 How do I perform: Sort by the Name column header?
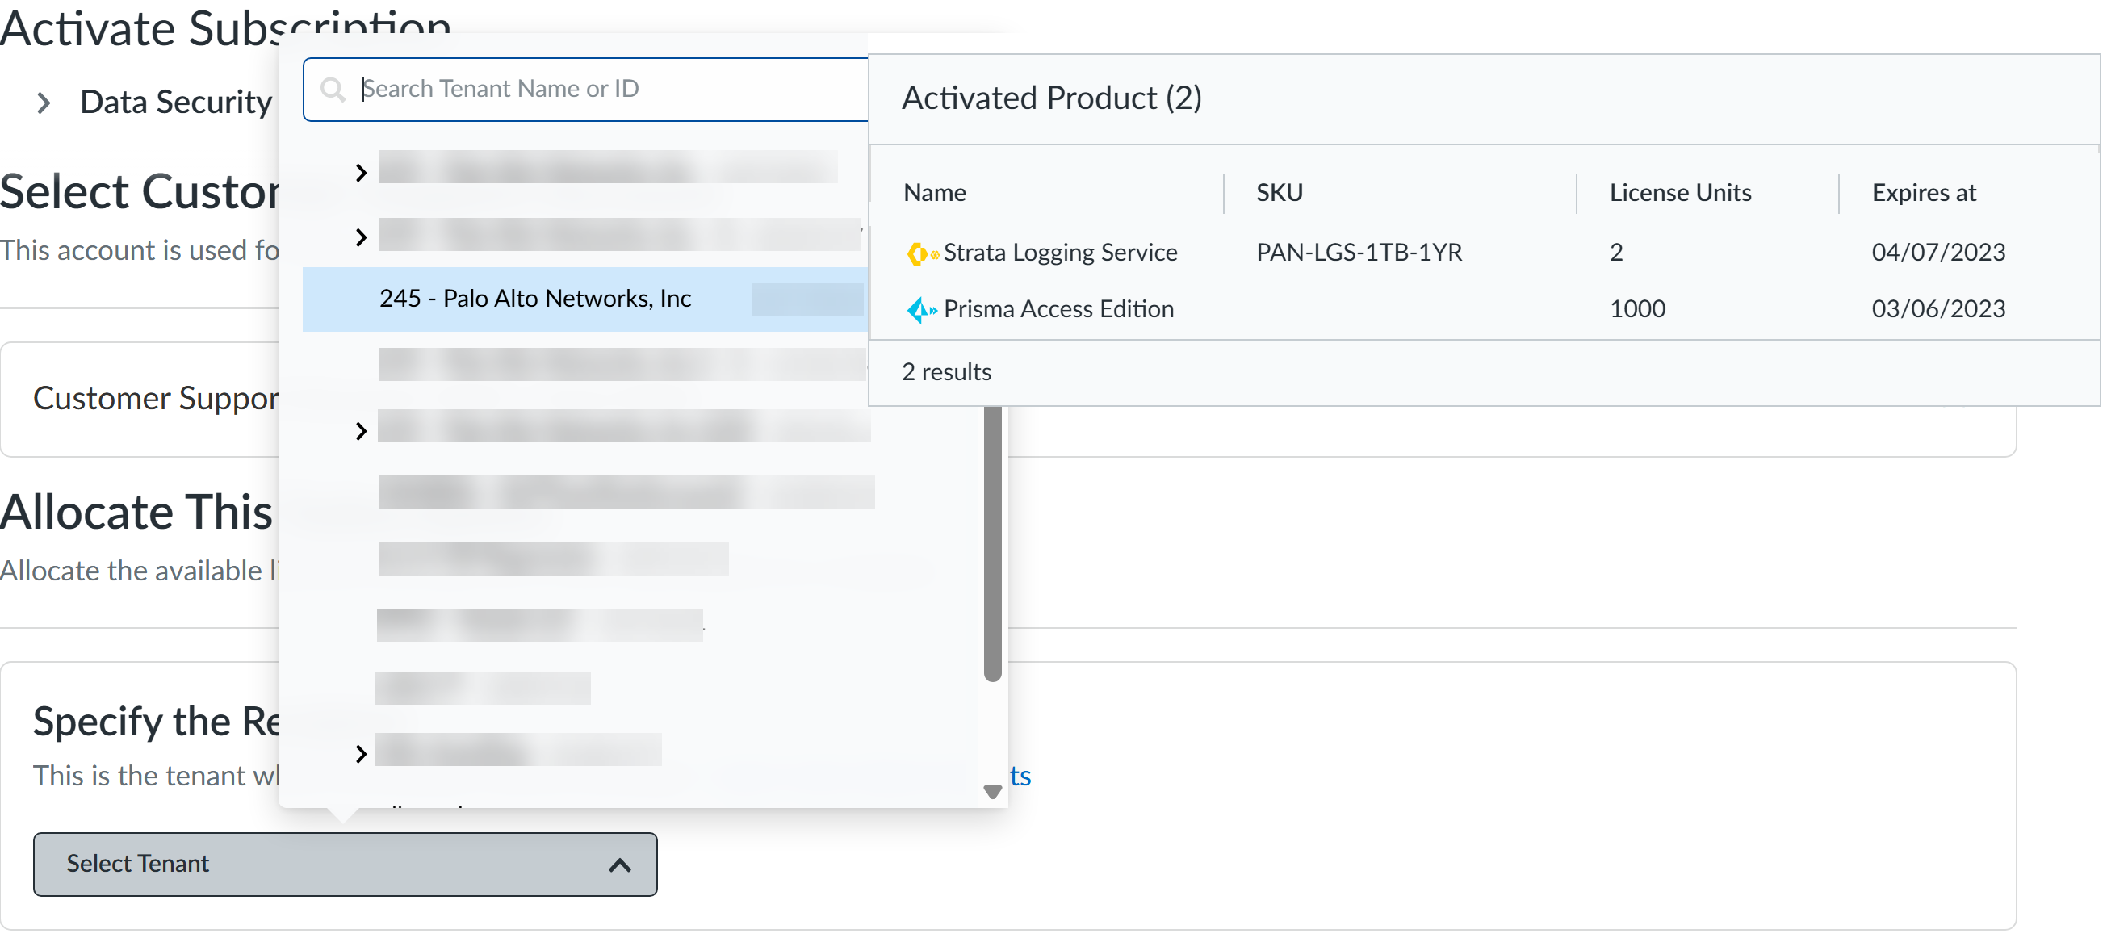[934, 193]
